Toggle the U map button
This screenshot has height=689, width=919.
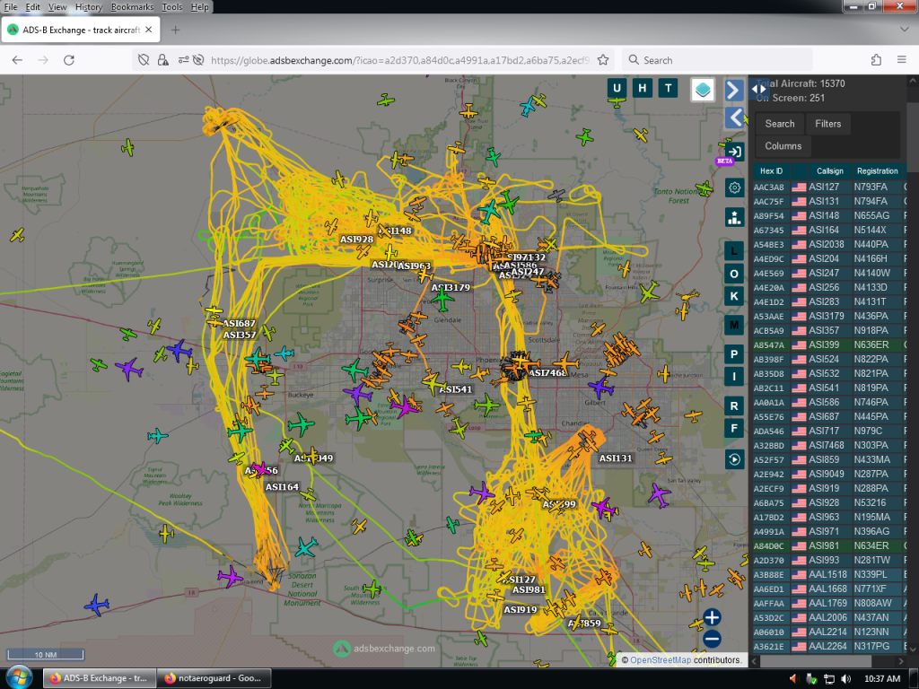[x=617, y=89]
